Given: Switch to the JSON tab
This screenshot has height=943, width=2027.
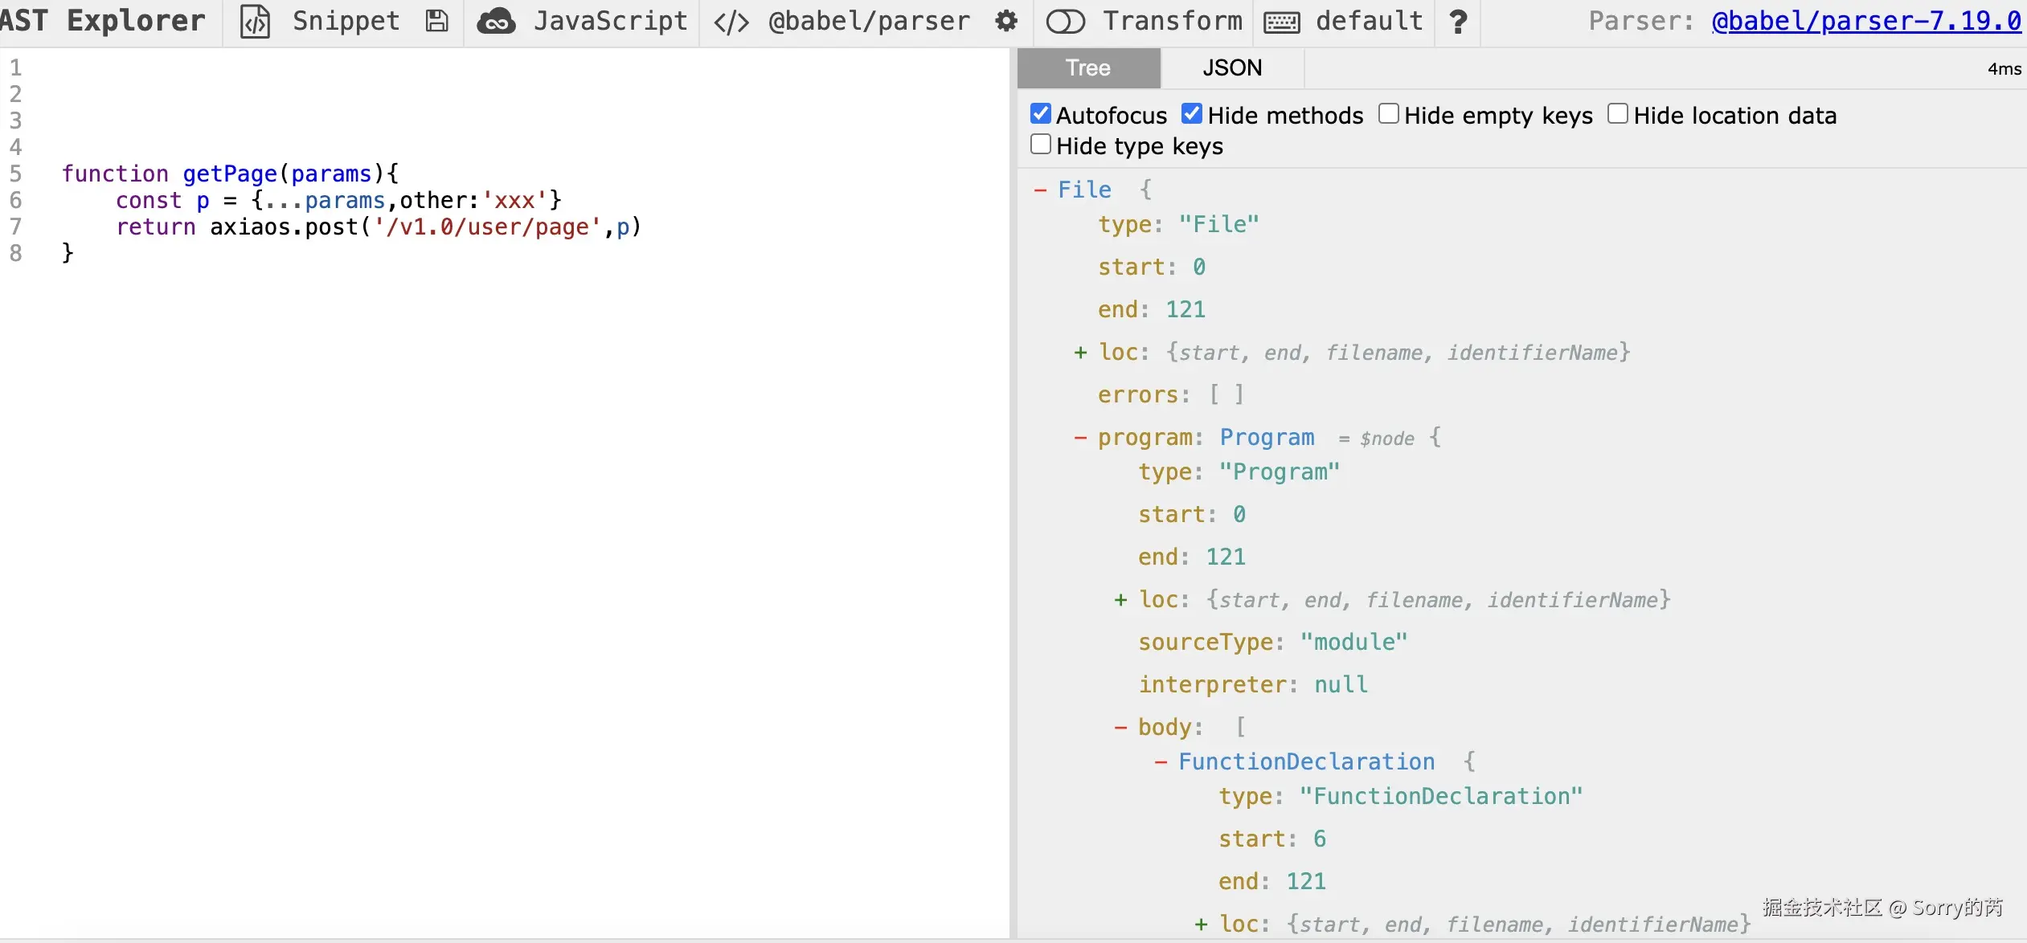Looking at the screenshot, I should point(1232,68).
